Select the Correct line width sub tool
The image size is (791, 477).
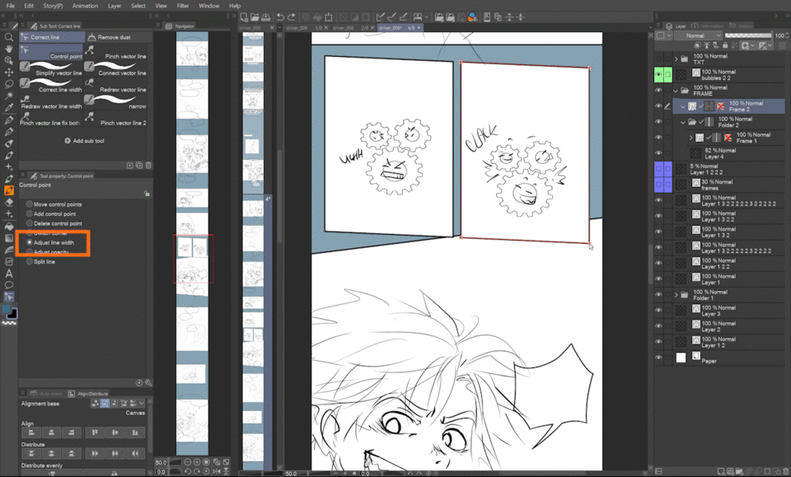(51, 86)
